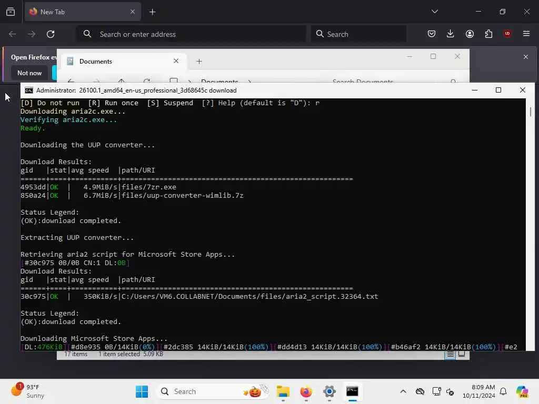Switch File Explorer to large icons view

[462, 354]
